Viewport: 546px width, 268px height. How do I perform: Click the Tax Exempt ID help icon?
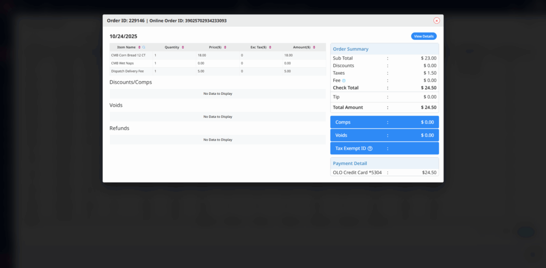tap(370, 149)
